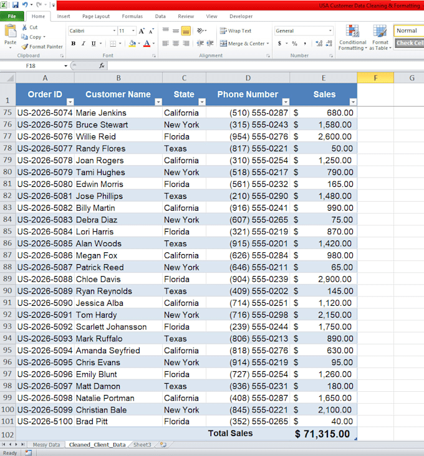Align text right
The width and height of the screenshot is (424, 456).
186,44
